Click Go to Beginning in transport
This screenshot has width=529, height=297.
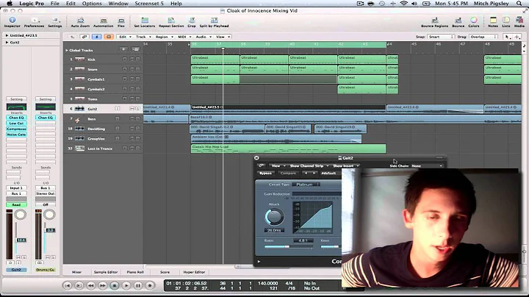point(67,285)
